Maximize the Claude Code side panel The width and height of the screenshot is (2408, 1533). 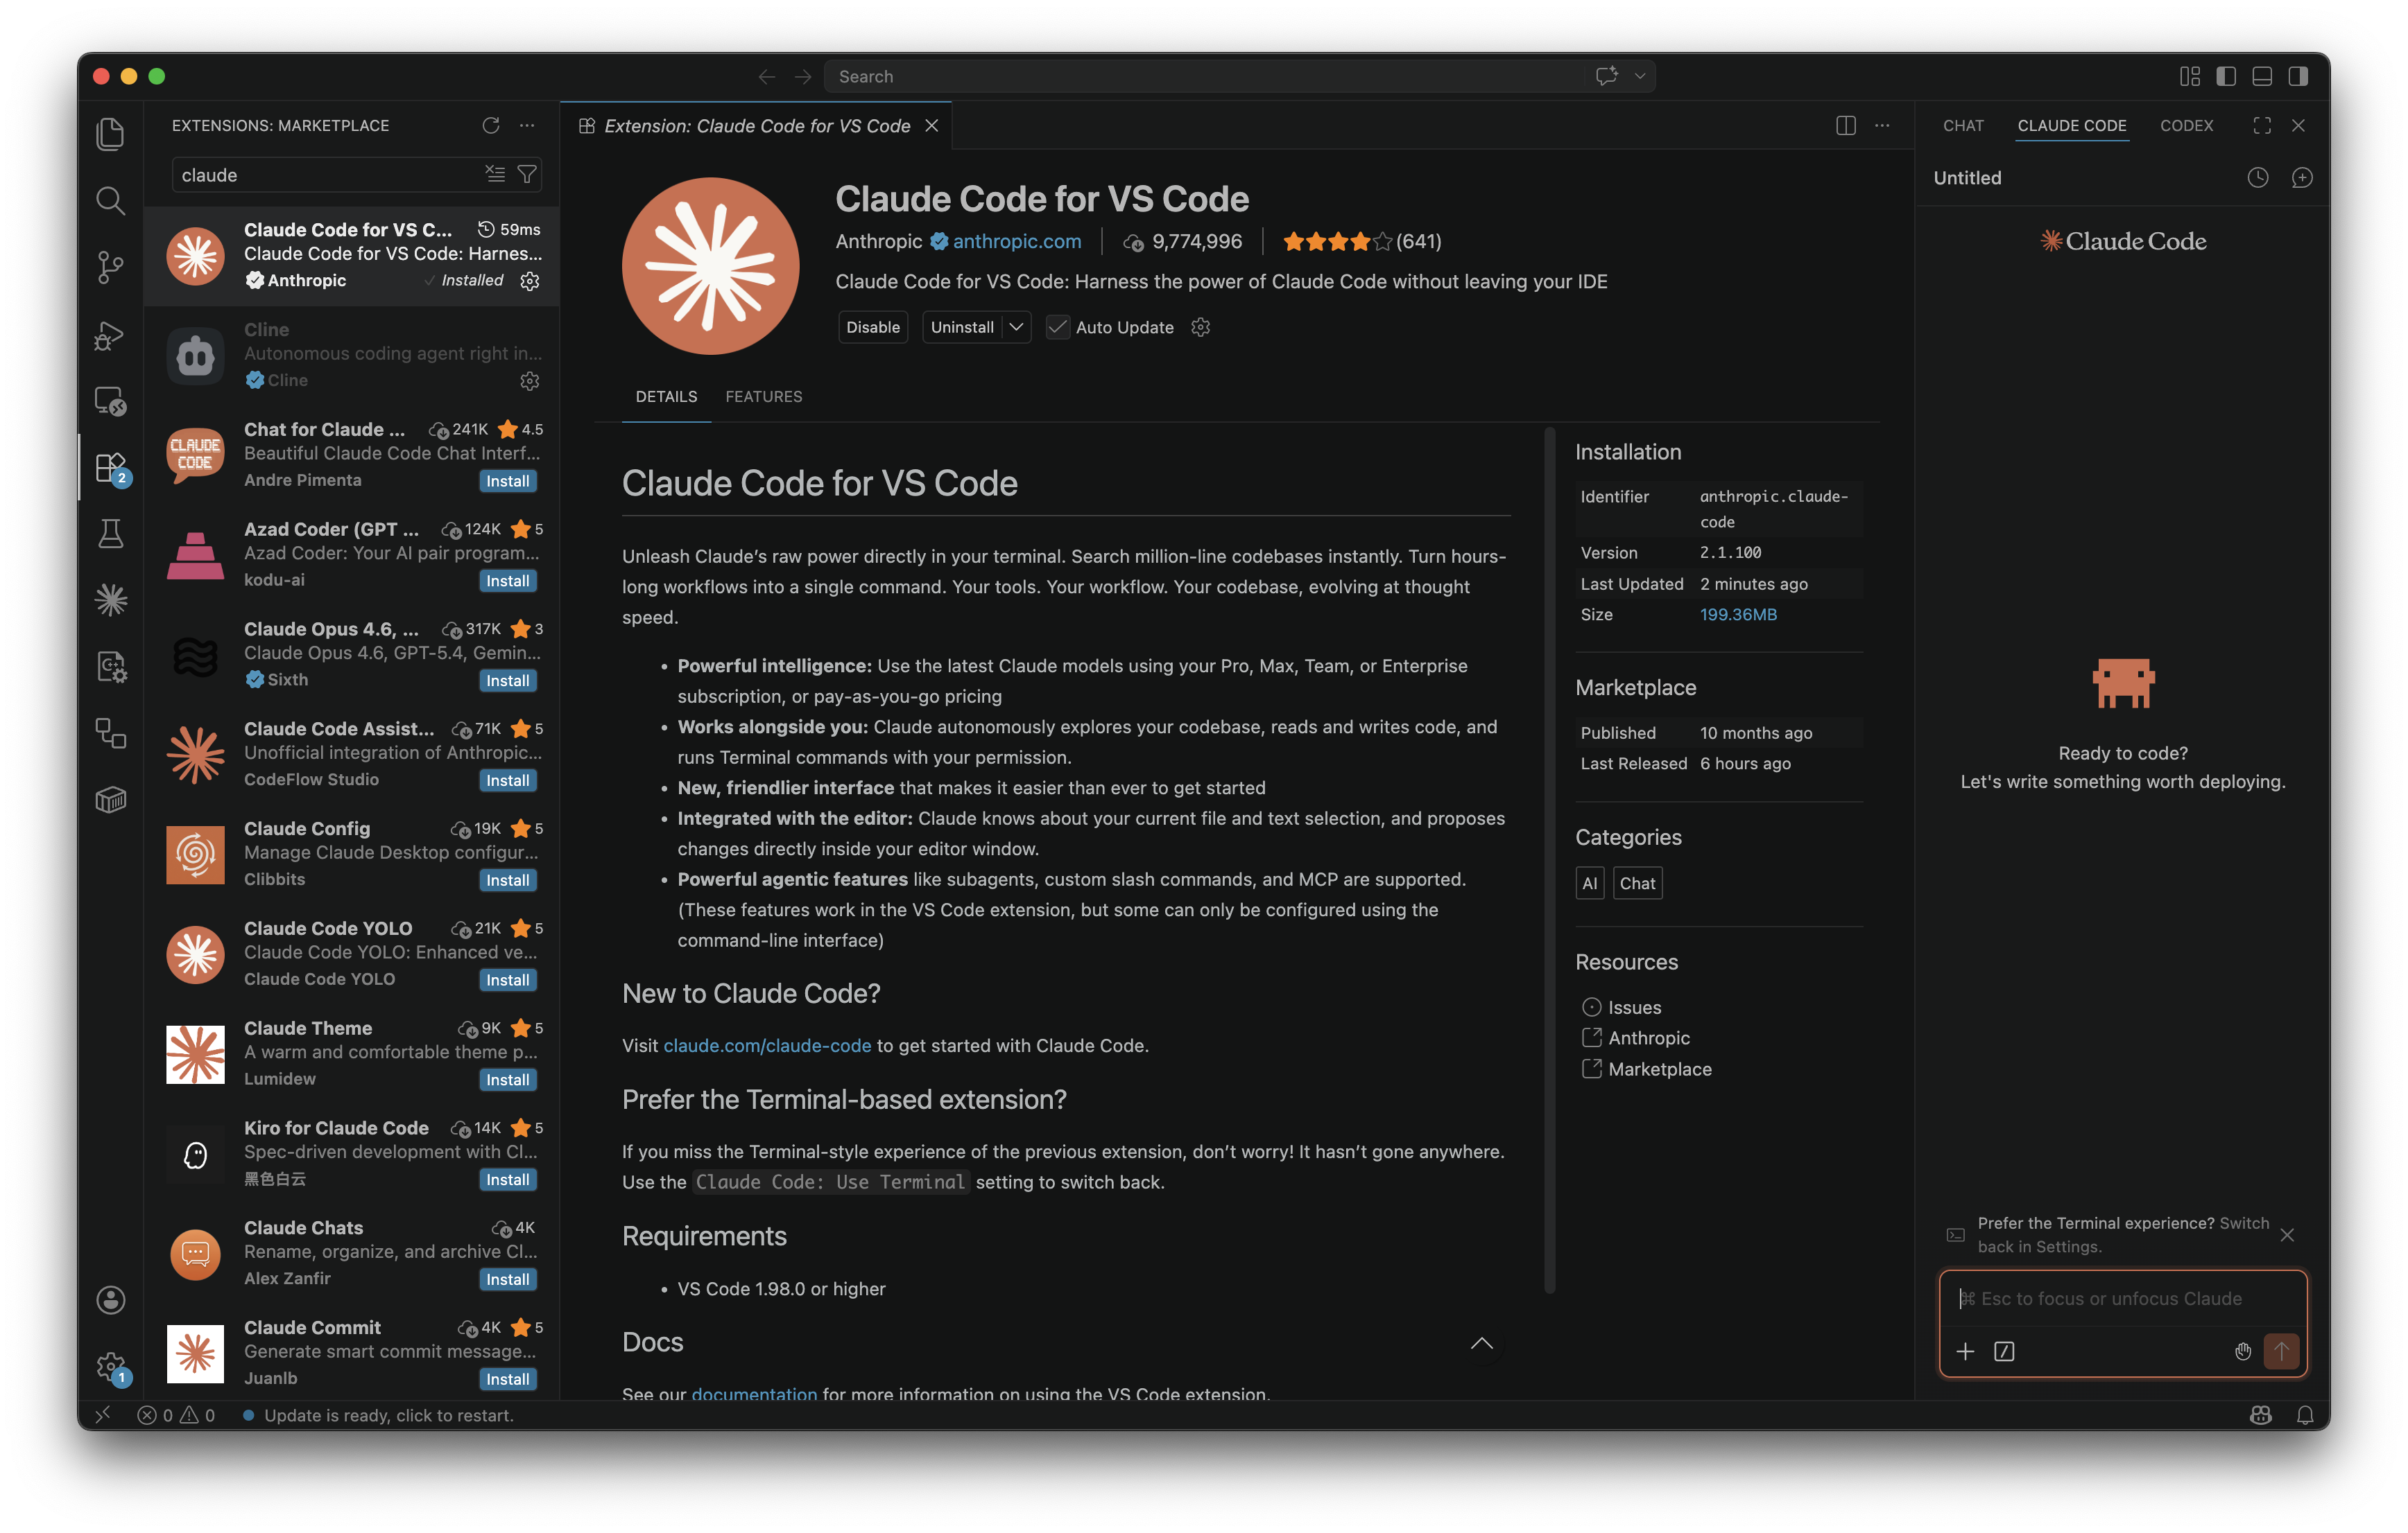click(x=2262, y=125)
